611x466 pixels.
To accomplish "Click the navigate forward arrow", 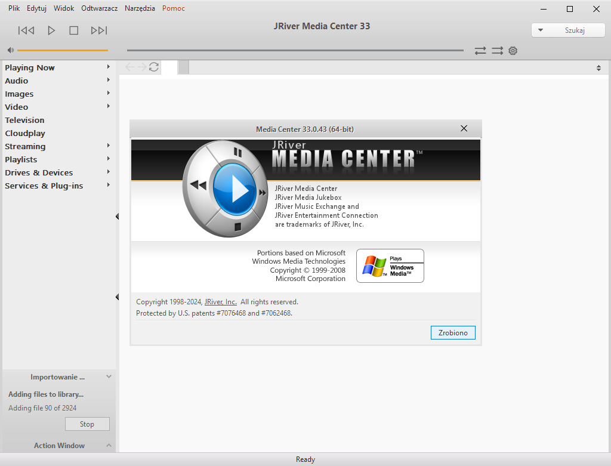I will coord(142,67).
